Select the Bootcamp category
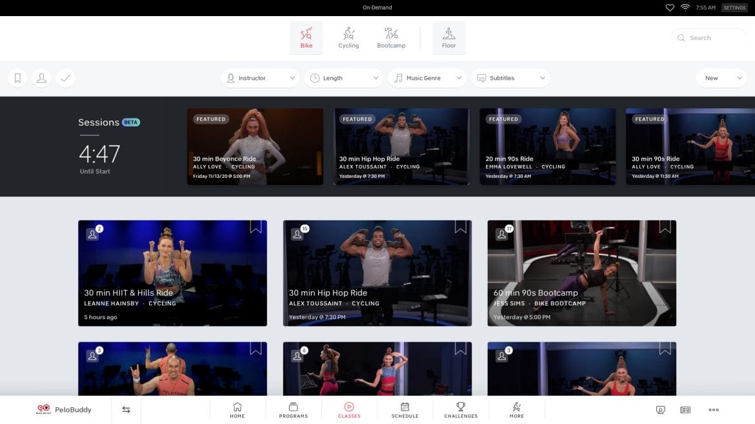Image resolution: width=755 pixels, height=424 pixels. coord(391,38)
